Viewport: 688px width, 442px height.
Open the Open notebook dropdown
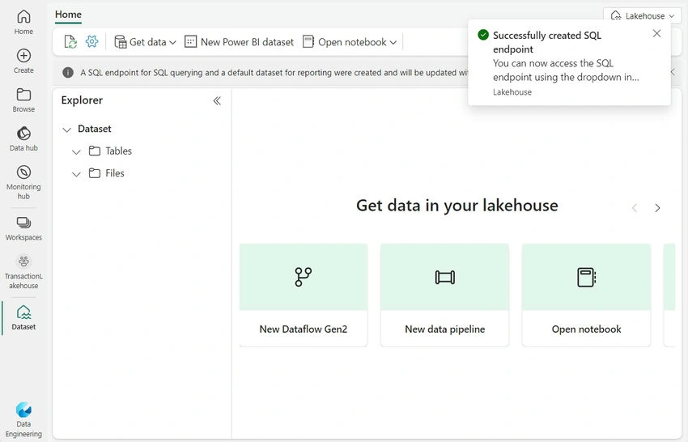tap(350, 42)
